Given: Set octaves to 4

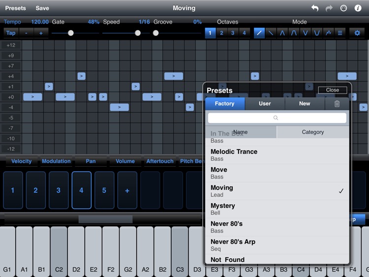Looking at the screenshot, I should (244, 33).
